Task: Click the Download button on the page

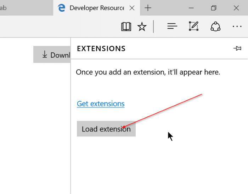Action: 52,54
